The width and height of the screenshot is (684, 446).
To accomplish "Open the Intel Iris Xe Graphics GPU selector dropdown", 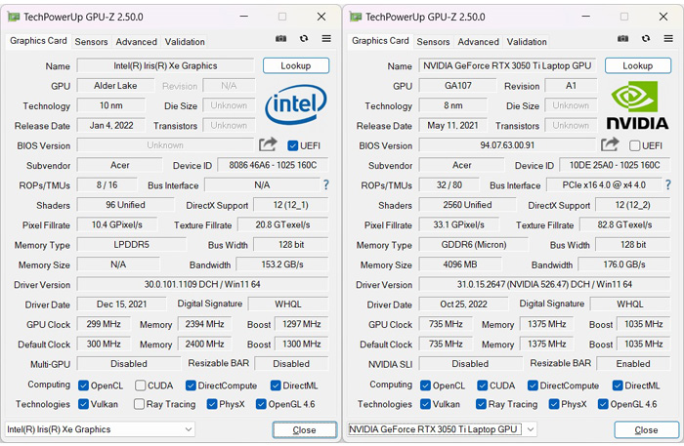I will 100,429.
